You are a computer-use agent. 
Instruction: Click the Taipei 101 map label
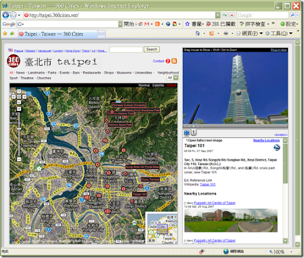(140, 194)
